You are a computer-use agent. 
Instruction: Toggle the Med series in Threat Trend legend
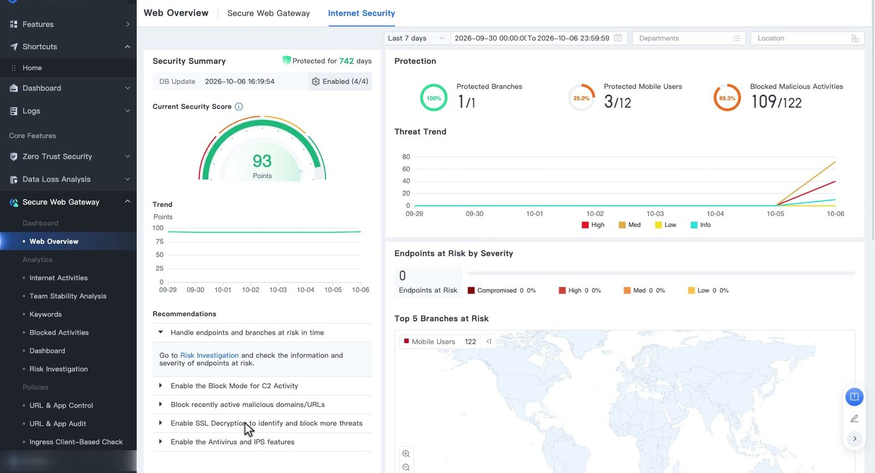tap(629, 225)
